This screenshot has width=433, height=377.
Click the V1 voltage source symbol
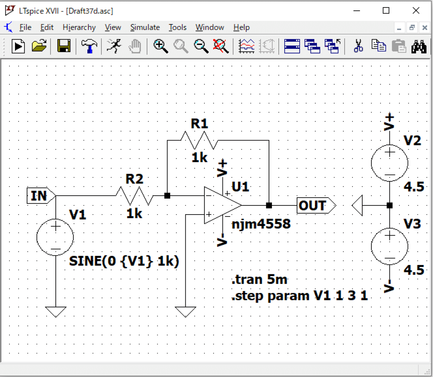(x=55, y=237)
